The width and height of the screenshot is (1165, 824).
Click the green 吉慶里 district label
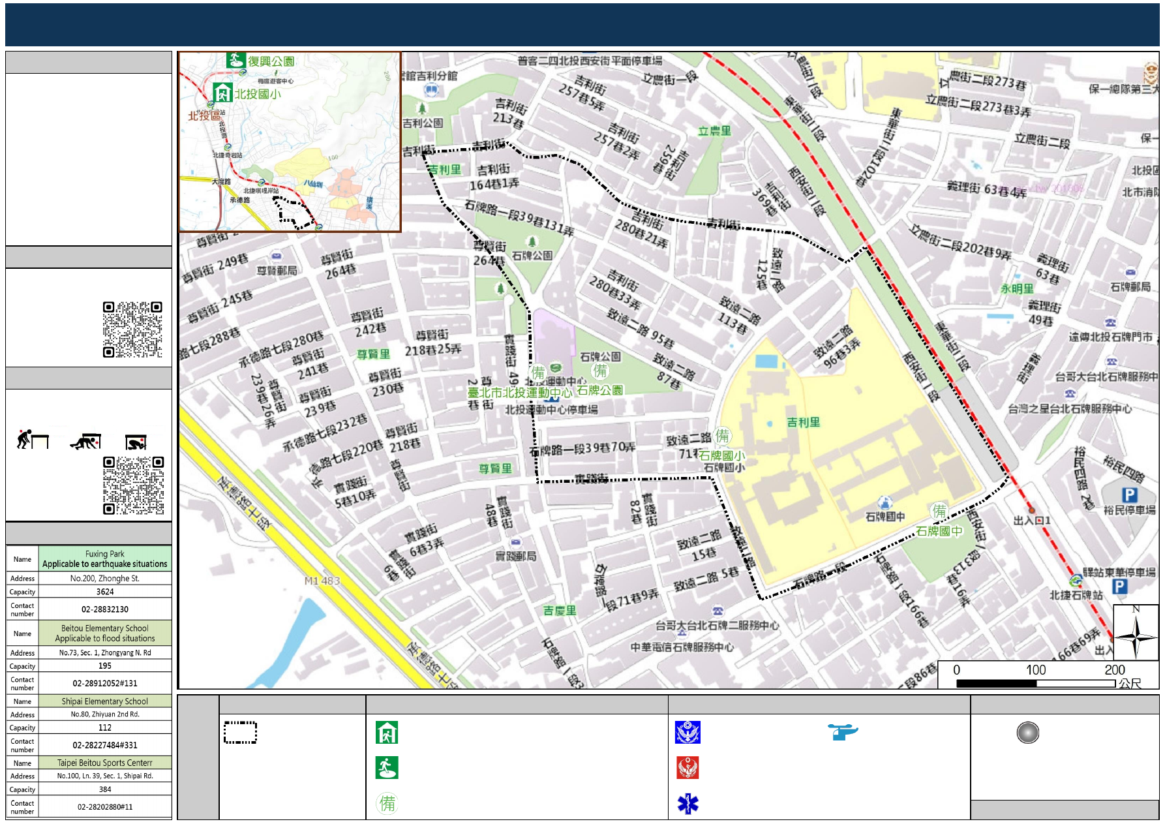coord(560,611)
